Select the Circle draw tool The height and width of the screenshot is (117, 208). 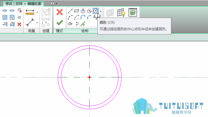96,11
